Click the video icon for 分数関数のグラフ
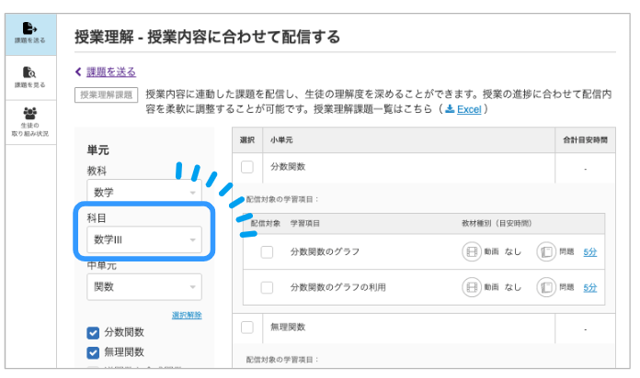This screenshot has width=640, height=378. pos(472,251)
